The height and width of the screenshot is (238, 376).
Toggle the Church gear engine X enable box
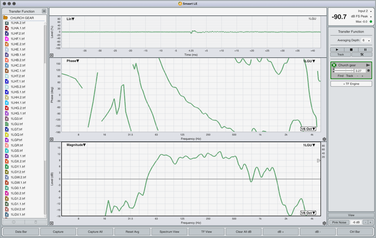[x=334, y=65]
